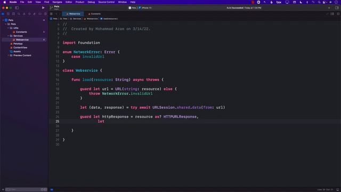Adjust editor options menu icon
The height and width of the screenshot is (192, 341).
click(x=332, y=14)
